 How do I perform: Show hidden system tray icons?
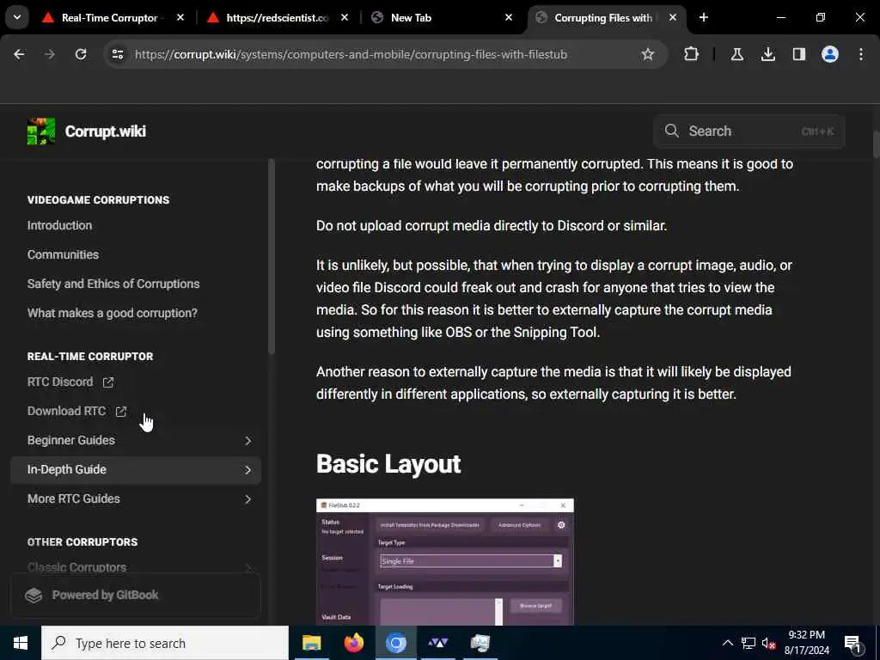[727, 643]
